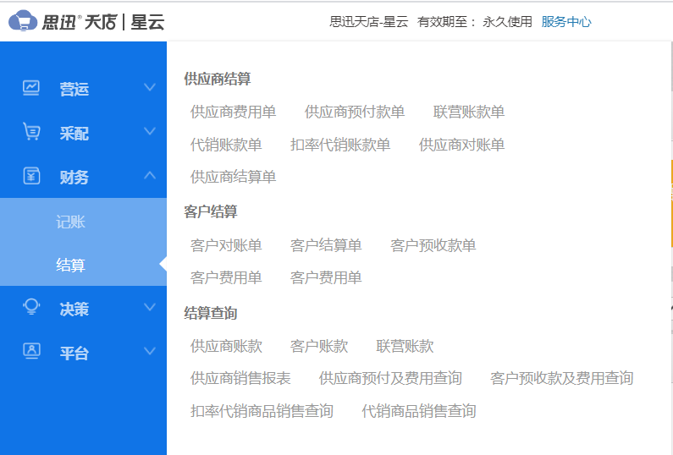Click the 客户结算 section heading
This screenshot has height=455, width=673.
pyautogui.click(x=210, y=211)
